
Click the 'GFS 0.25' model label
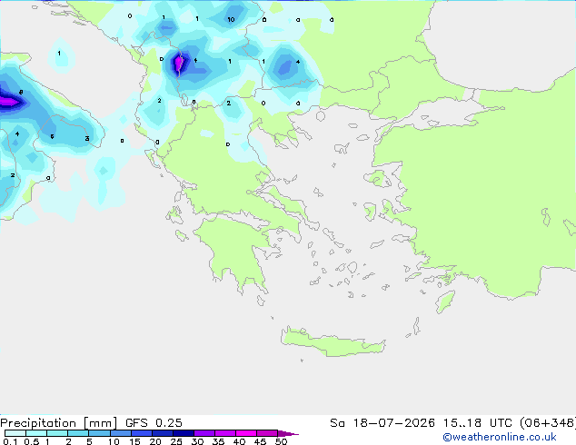[154, 423]
